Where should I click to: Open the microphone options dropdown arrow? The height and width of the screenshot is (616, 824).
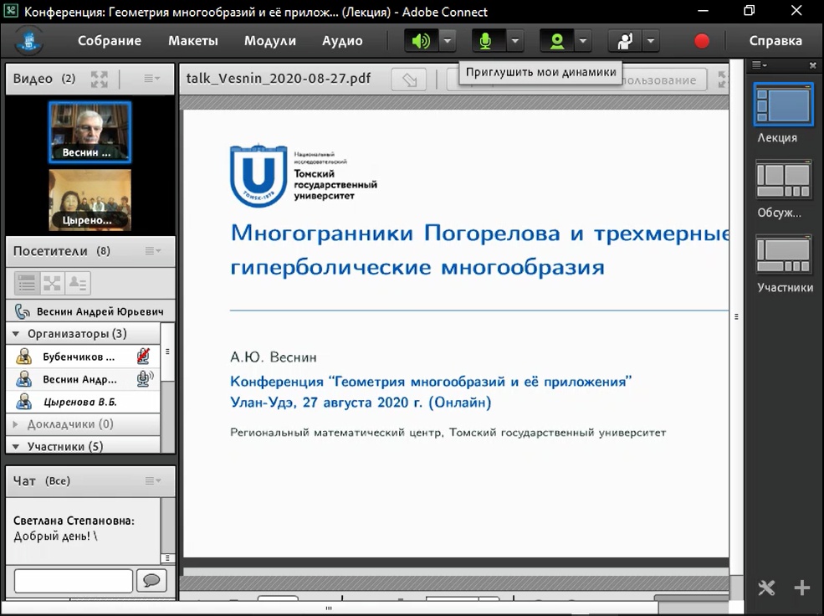tap(514, 41)
